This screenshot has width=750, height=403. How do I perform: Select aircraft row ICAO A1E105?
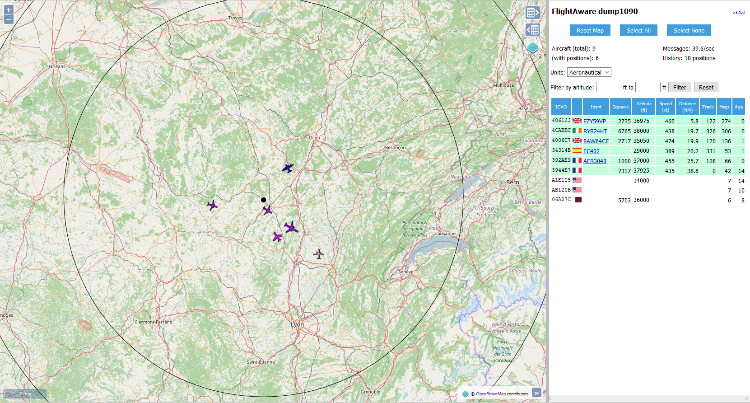click(x=648, y=181)
